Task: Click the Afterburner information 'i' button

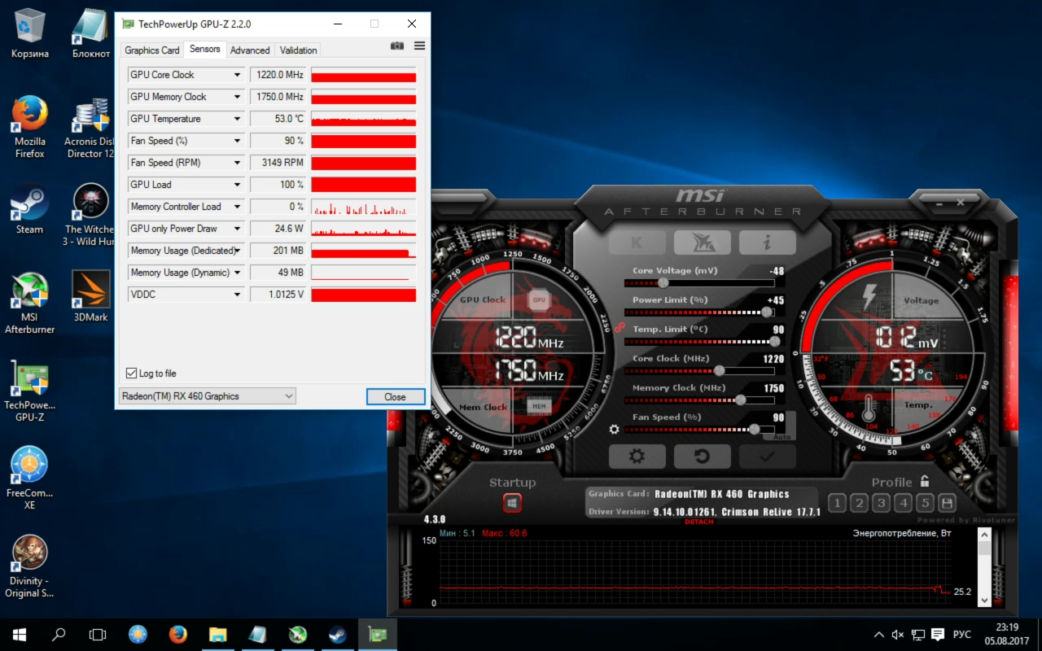Action: coord(767,242)
